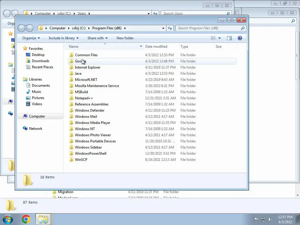Click the Favorites star icon

point(25,48)
